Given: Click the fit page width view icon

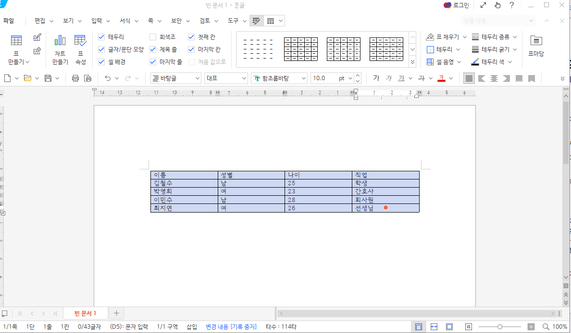Looking at the screenshot, I should [x=434, y=327].
